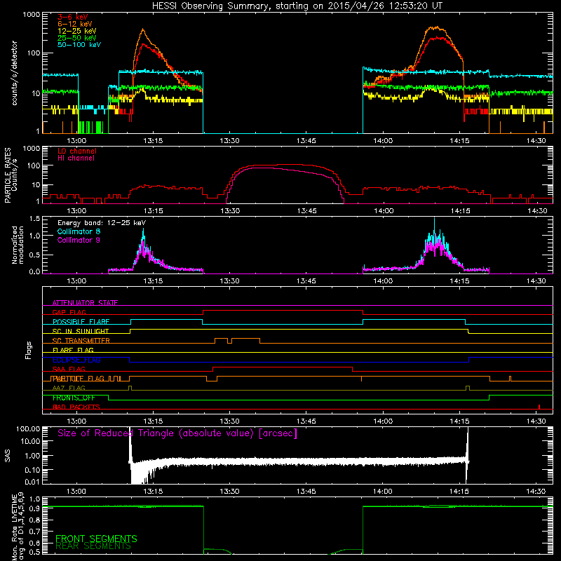Click the GAP FLAG label

click(69, 312)
